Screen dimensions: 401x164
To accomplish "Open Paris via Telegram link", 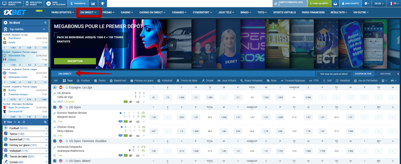I will click(x=56, y=4).
